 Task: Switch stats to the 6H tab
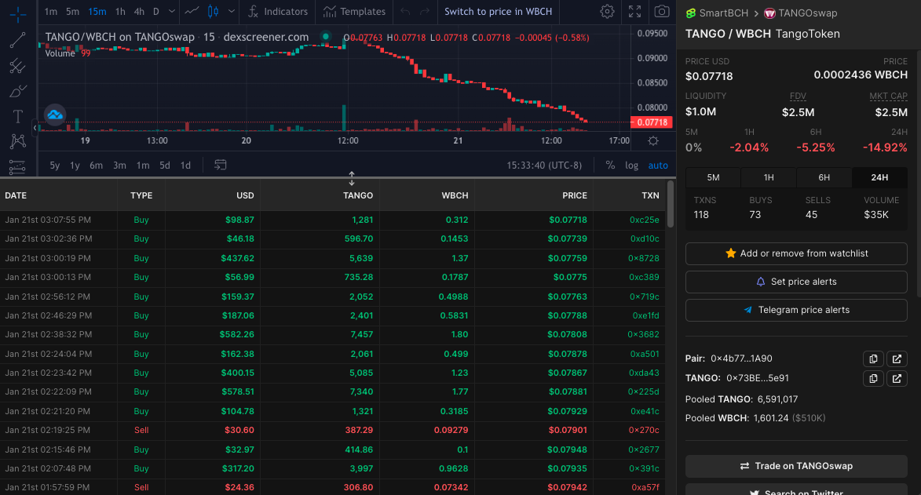(x=824, y=177)
